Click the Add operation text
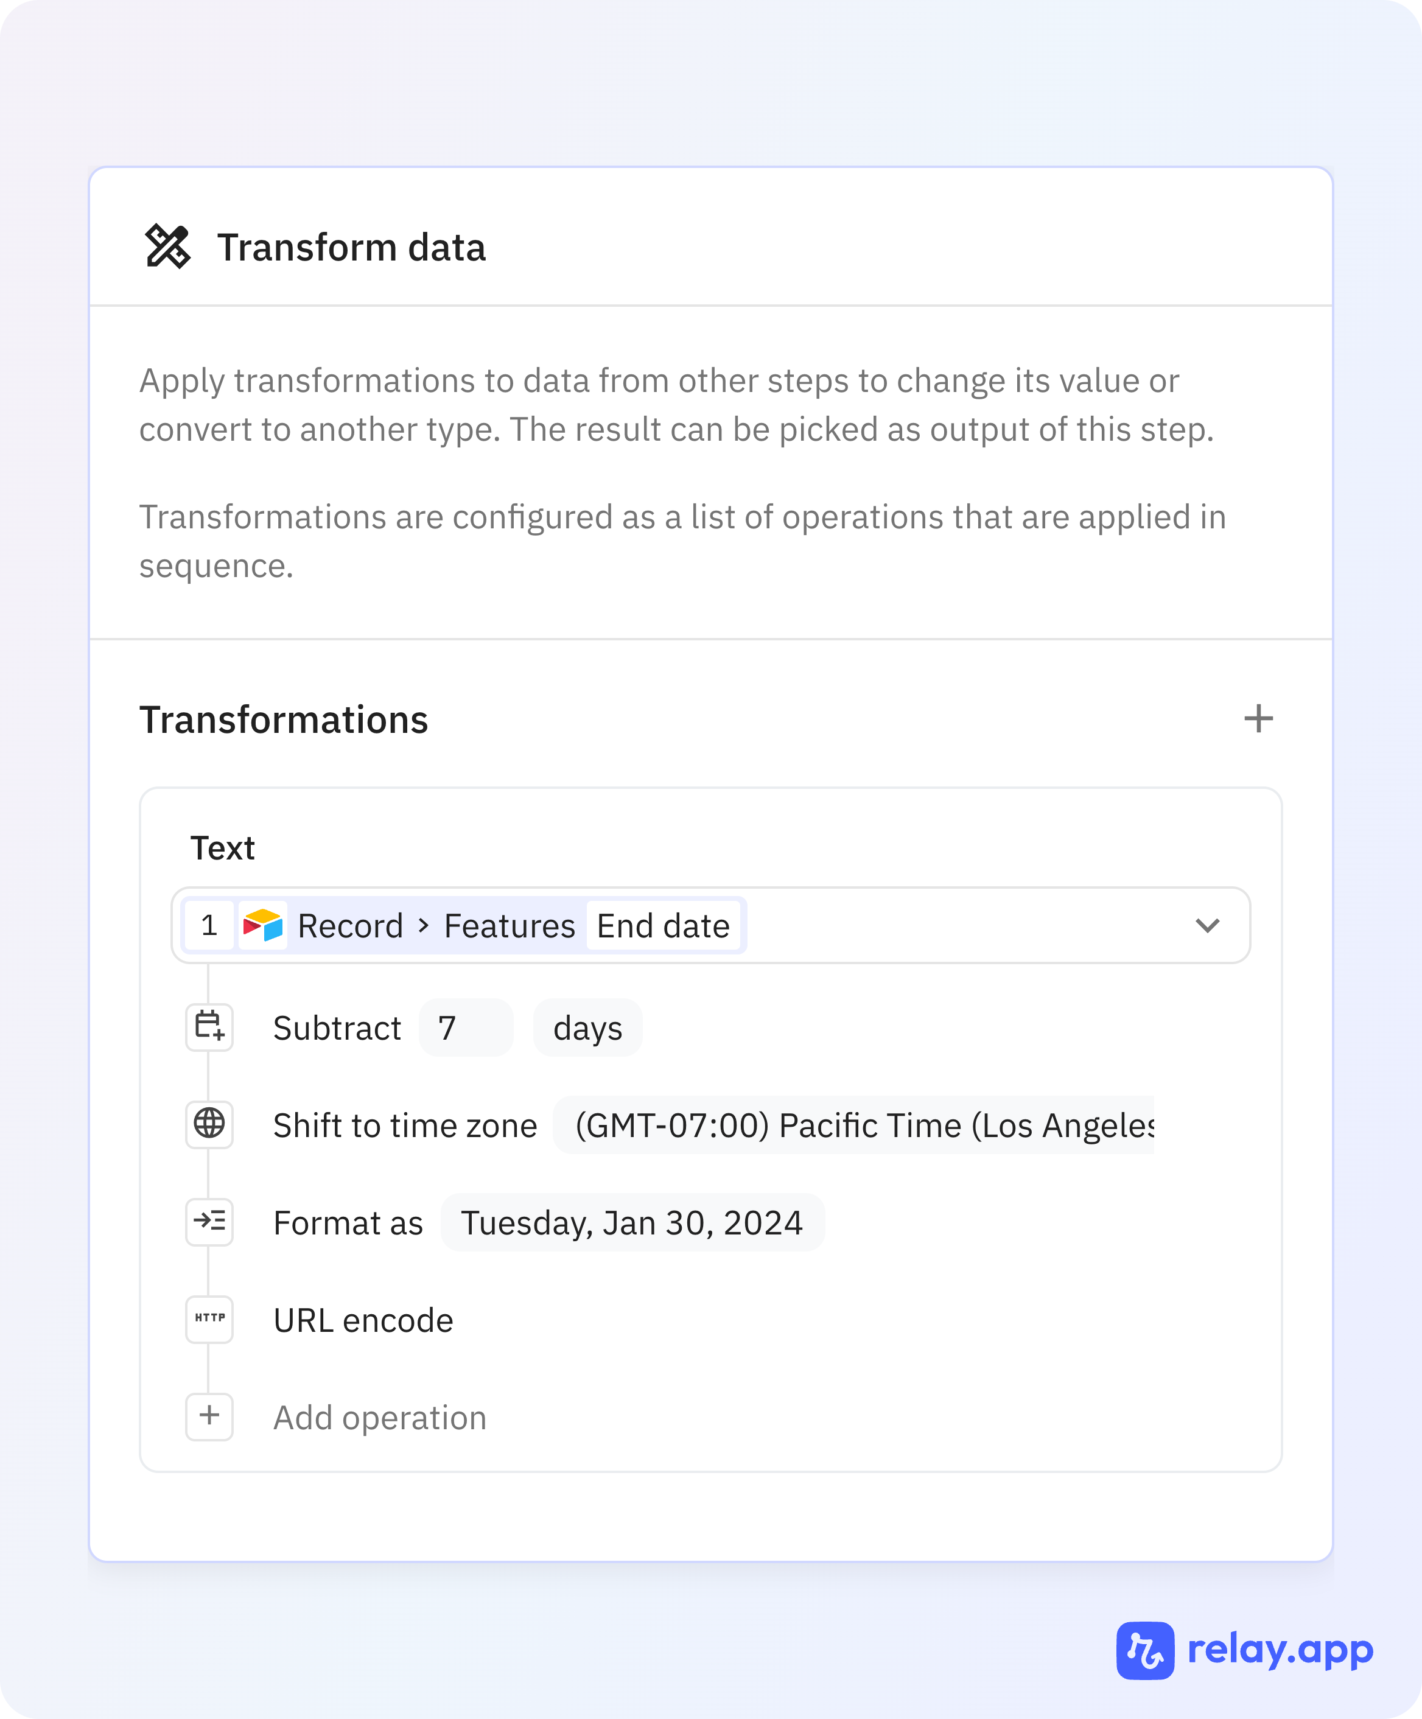The image size is (1422, 1719). click(380, 1418)
